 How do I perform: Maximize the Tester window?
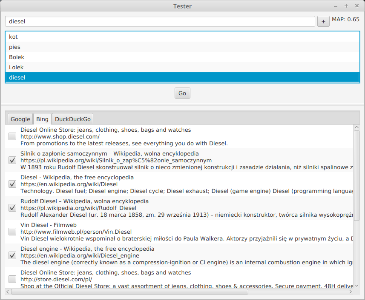pyautogui.click(x=346, y=6)
